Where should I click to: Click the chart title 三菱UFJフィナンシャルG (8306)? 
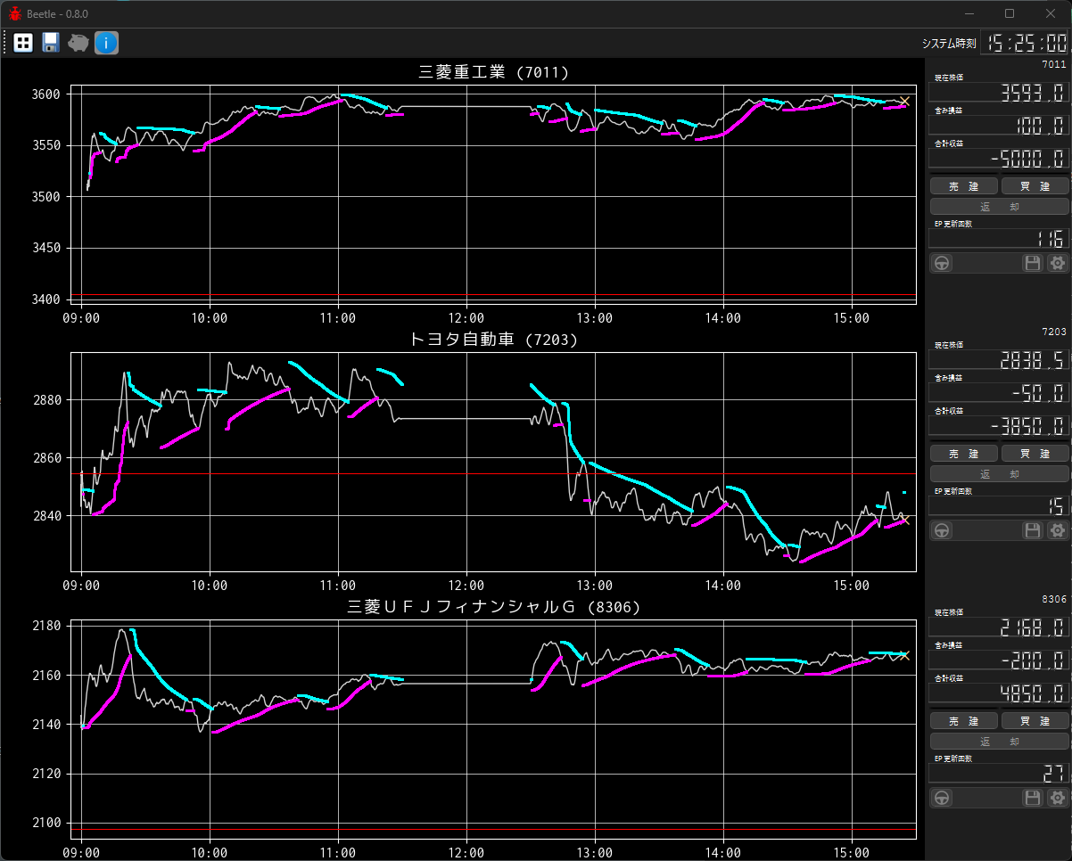point(493,607)
